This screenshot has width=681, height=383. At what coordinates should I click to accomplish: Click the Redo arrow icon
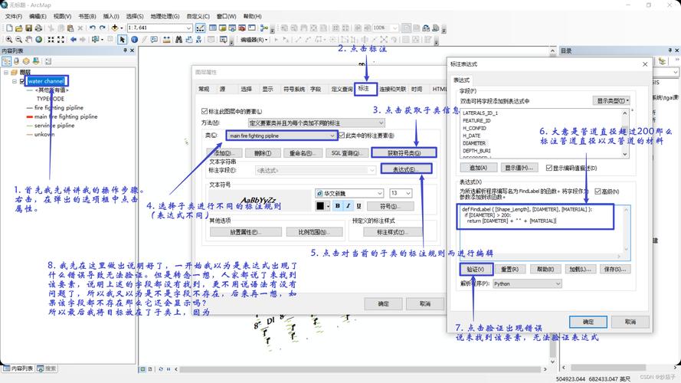click(x=102, y=28)
